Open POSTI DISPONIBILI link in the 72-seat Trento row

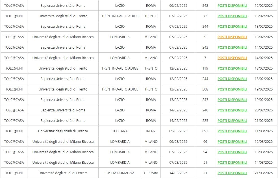pos(232,16)
